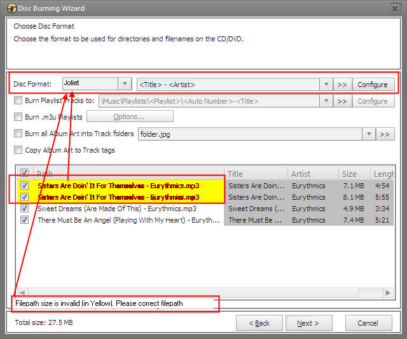Viewport: 407px width, 339px height.
Task: Enable Burn Playlist Tracks to checkbox
Action: click(x=18, y=100)
